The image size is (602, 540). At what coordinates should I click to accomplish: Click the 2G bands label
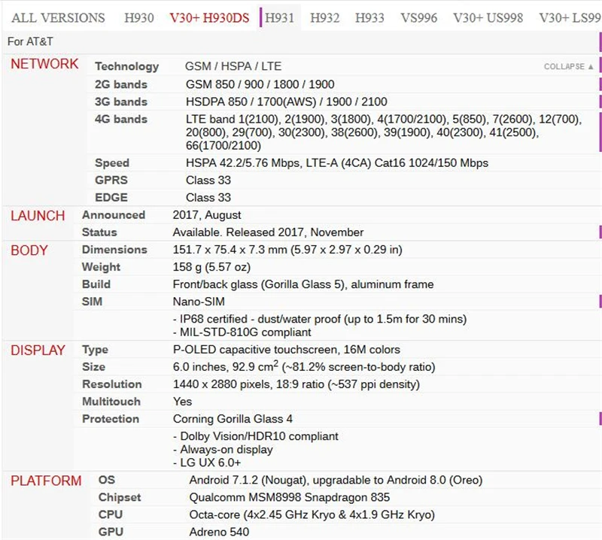[x=121, y=84]
